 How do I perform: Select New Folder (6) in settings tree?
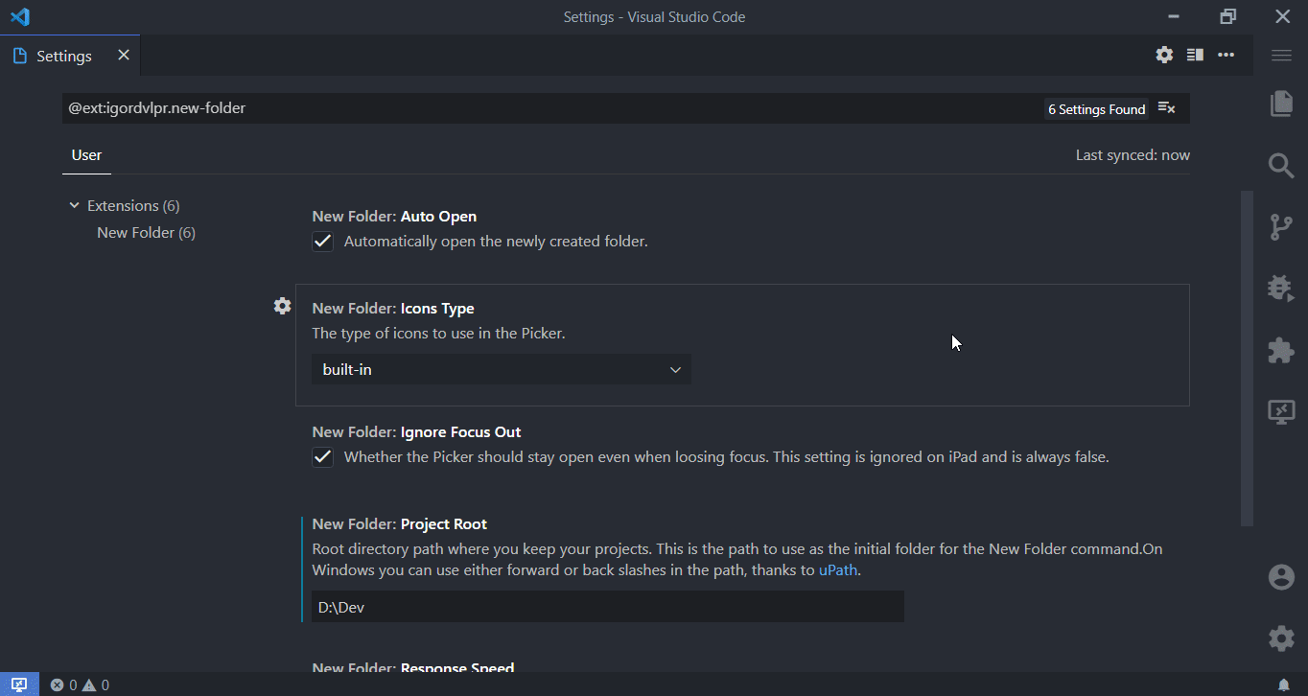[146, 233]
